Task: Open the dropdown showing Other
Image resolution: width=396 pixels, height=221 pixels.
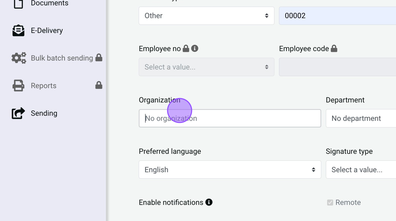Action: [206, 16]
